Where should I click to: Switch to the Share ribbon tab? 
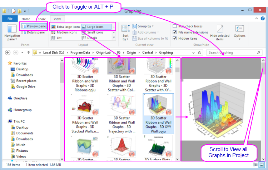42,19
